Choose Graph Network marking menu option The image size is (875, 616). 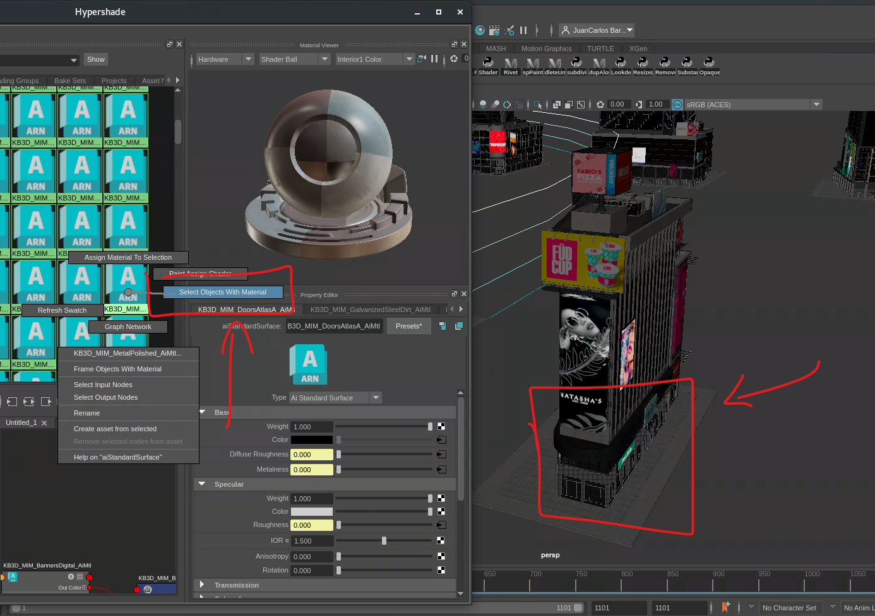(128, 327)
